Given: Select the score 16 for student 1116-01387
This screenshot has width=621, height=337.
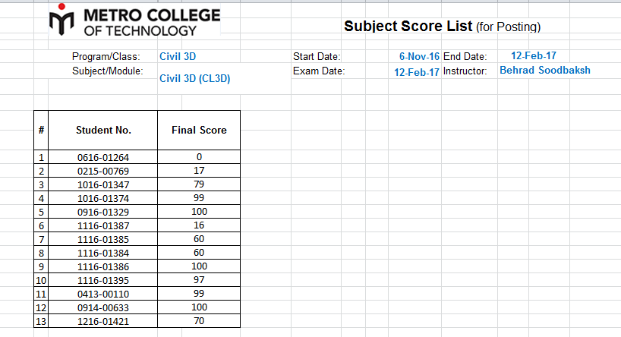Looking at the screenshot, I should [x=199, y=225].
